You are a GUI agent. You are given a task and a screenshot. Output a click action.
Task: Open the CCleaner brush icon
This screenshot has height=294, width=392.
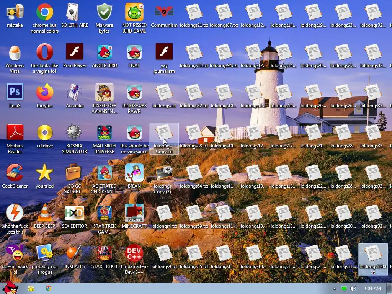15,172
